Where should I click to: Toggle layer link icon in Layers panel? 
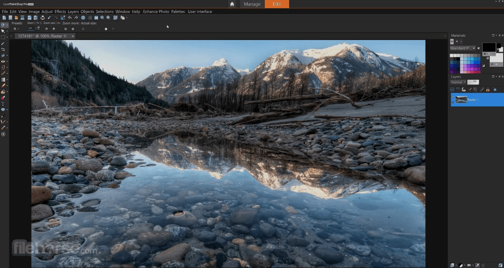482,90
